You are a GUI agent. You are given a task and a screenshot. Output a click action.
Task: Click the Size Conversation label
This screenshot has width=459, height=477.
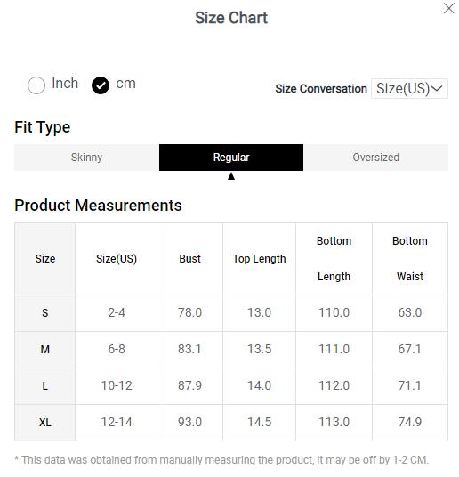[x=321, y=89]
